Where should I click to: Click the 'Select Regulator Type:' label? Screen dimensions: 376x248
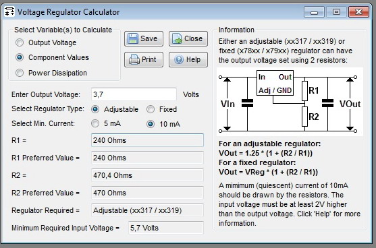[48, 108]
